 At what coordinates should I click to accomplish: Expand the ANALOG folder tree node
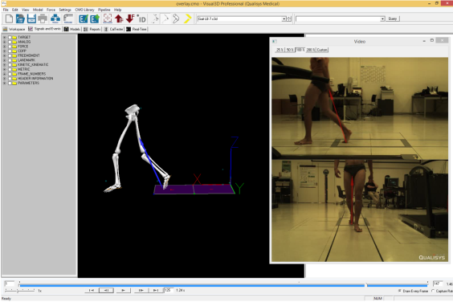[x=4, y=42]
